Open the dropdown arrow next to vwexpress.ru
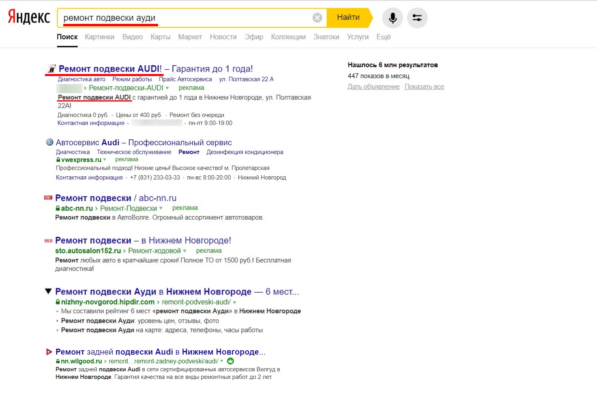 105,160
